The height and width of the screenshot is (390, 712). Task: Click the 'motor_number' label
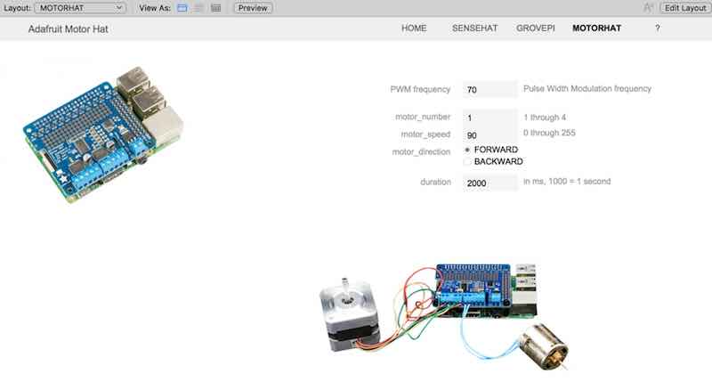pyautogui.click(x=423, y=117)
